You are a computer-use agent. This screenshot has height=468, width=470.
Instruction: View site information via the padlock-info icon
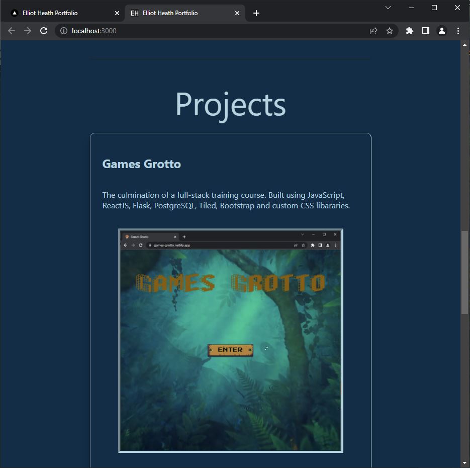63,30
